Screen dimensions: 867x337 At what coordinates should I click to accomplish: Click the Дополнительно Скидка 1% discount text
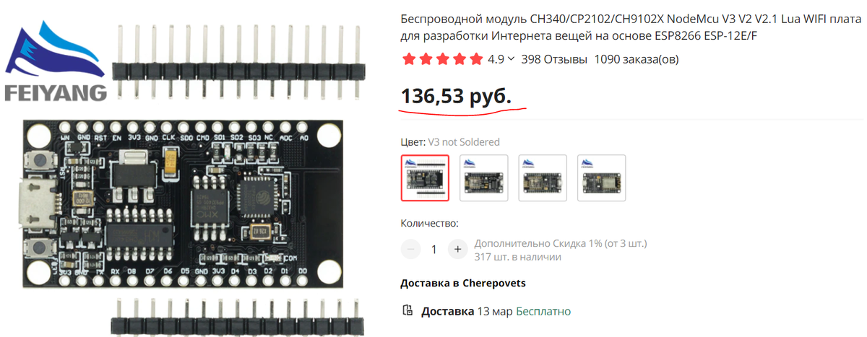pyautogui.click(x=561, y=243)
